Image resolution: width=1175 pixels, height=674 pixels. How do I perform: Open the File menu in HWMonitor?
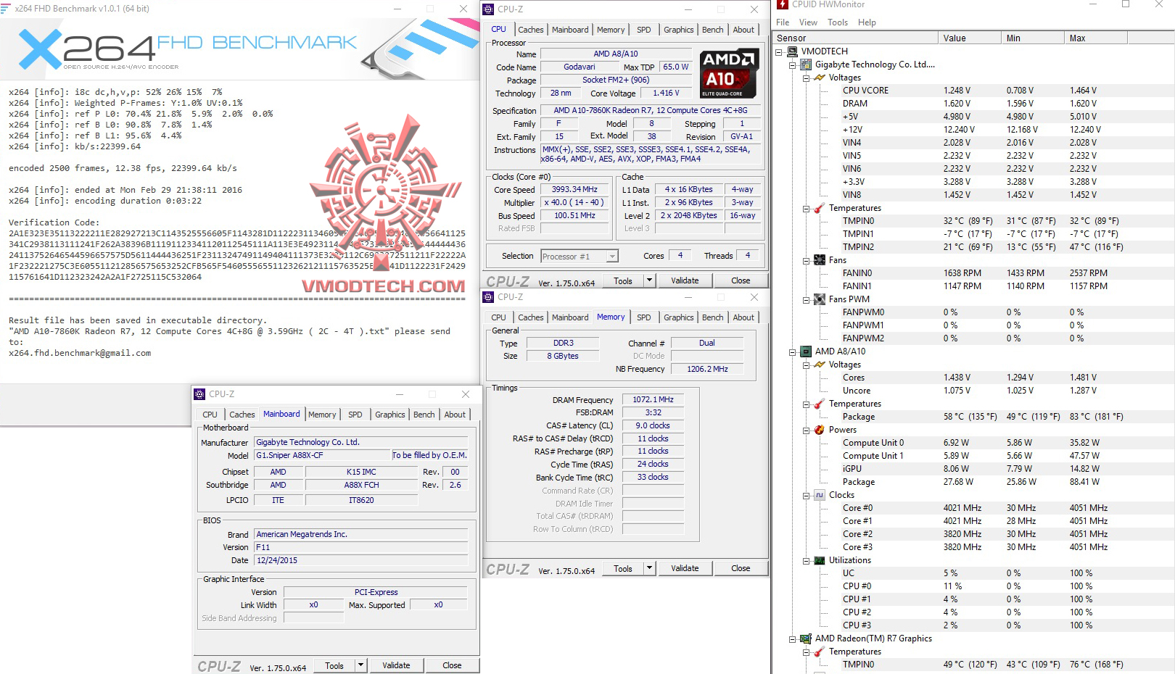[783, 22]
